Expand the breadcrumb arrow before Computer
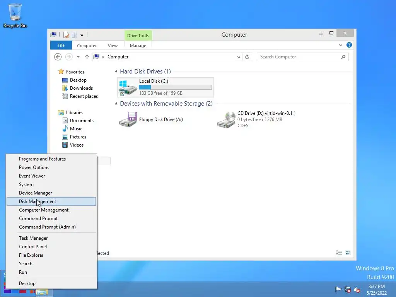This screenshot has width=396, height=297. 103,57
